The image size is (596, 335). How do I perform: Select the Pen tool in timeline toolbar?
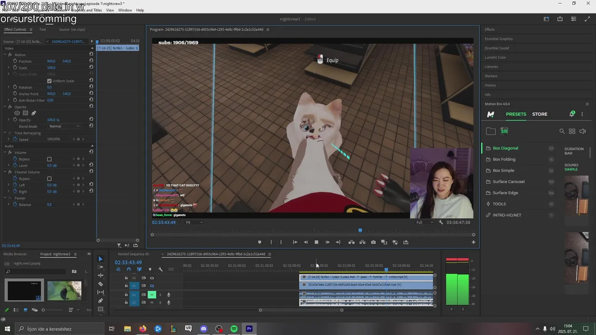pos(101,301)
